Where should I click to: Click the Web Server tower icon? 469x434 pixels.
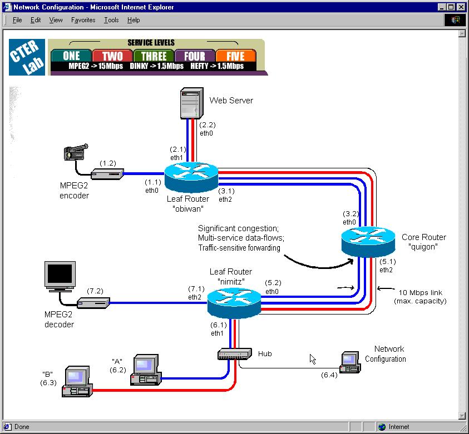(189, 103)
